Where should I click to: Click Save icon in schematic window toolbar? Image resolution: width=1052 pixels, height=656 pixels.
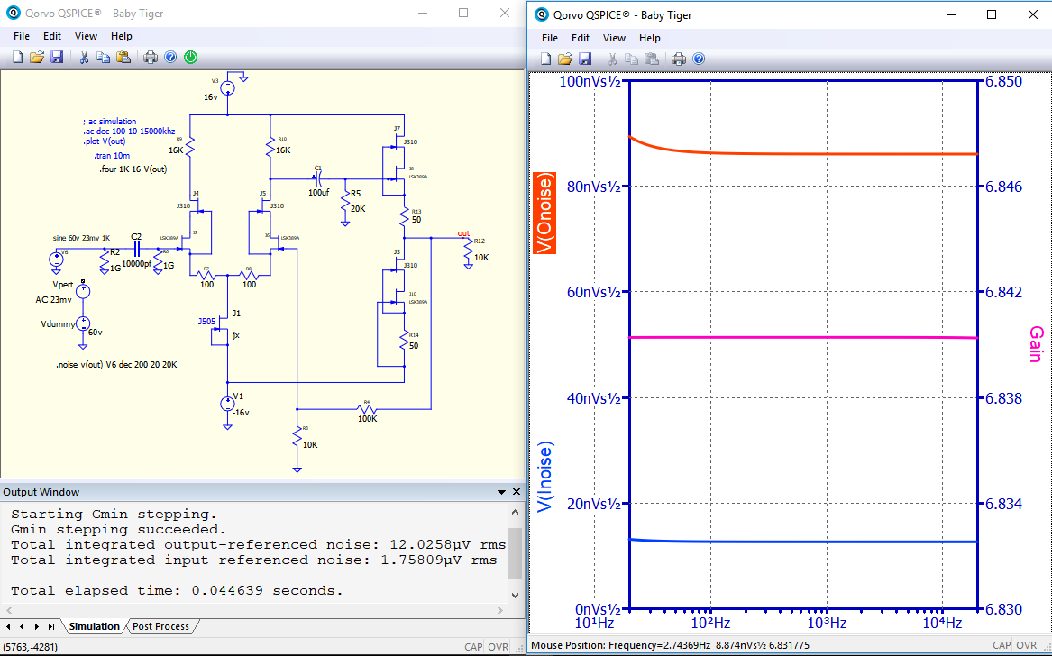click(57, 57)
